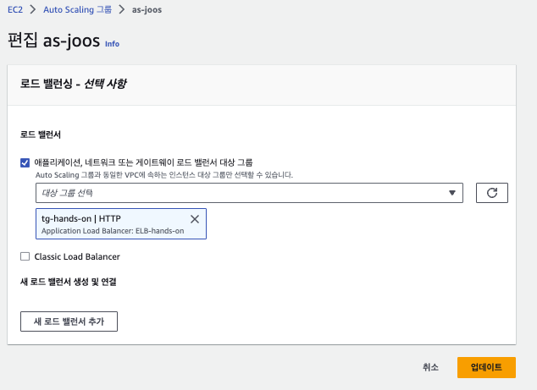Screen dimensions: 537x390
Task: Uncheck the application, network or gateway load balancer target group checkbox
Action: click(x=25, y=162)
